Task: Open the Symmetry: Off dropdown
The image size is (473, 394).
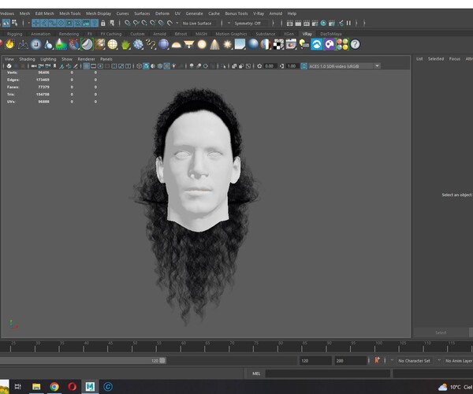Action: pyautogui.click(x=250, y=23)
